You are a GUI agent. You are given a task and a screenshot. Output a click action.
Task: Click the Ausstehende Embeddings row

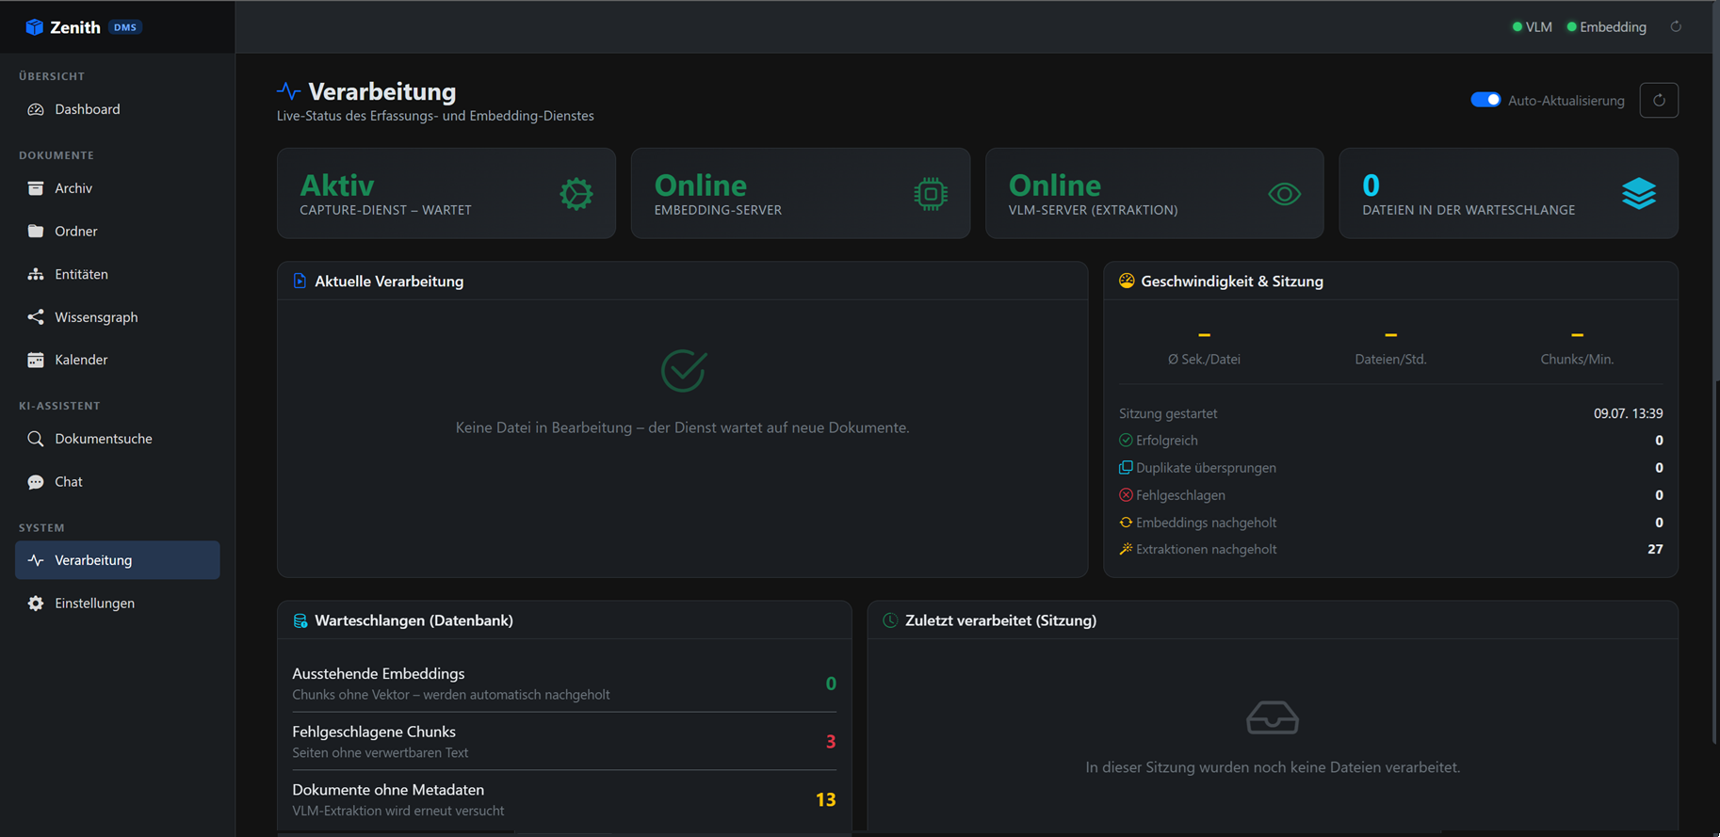click(564, 684)
